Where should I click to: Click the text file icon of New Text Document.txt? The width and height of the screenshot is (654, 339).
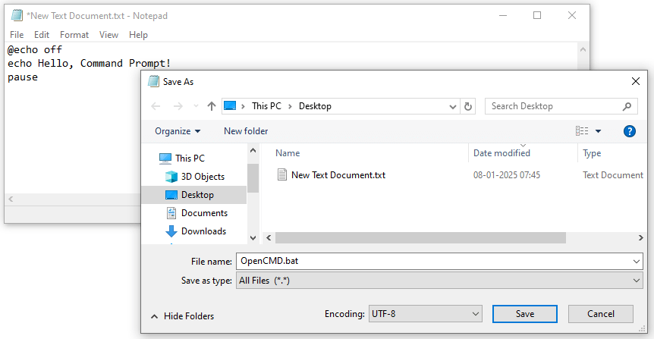click(282, 174)
